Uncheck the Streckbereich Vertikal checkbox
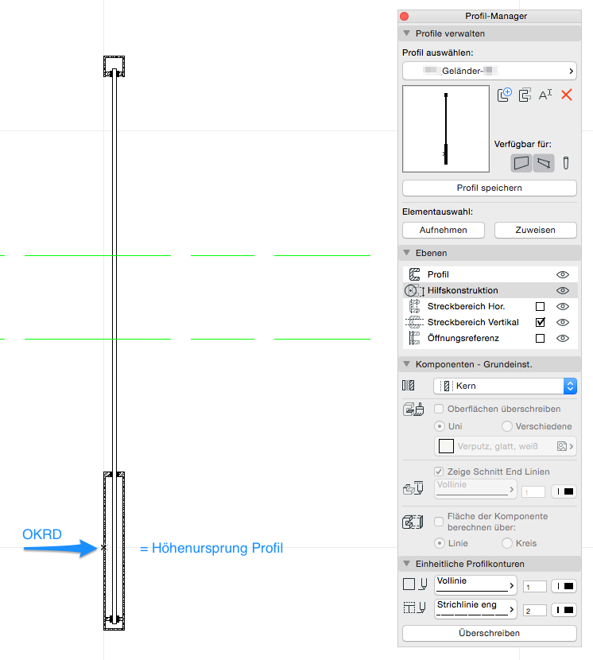 pyautogui.click(x=541, y=322)
